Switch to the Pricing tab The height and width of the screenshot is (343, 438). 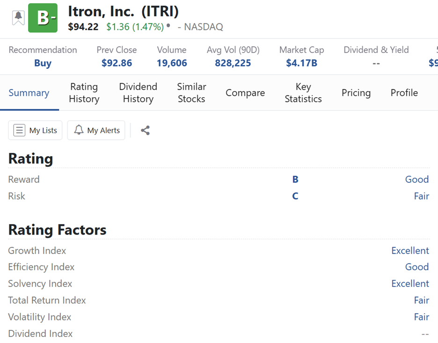click(356, 93)
